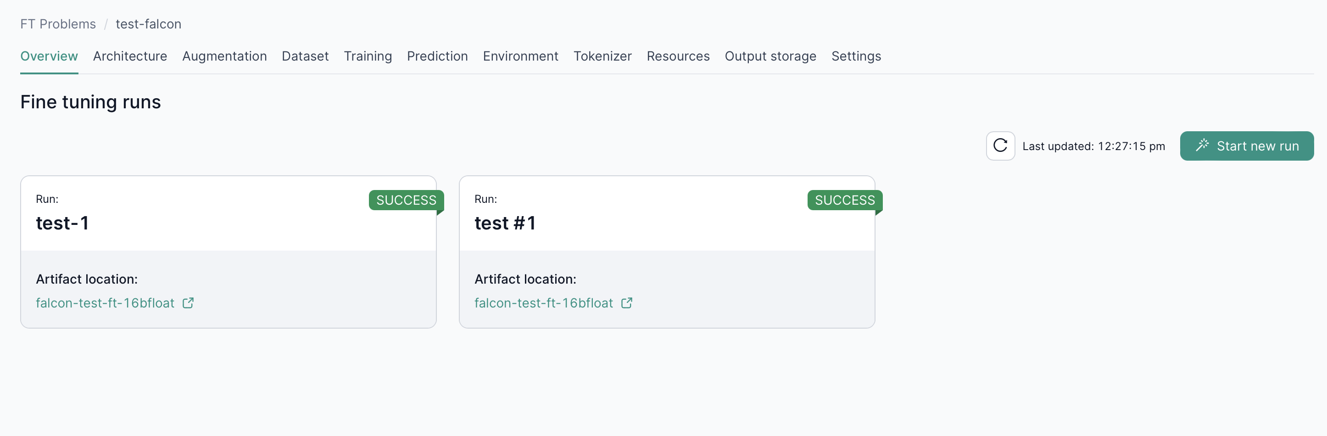Select the Training tab

pyautogui.click(x=367, y=56)
